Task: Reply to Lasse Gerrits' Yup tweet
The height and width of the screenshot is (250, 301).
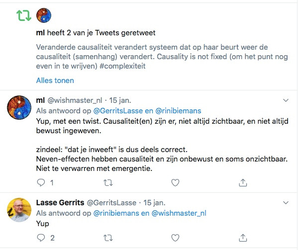Action: point(41,238)
